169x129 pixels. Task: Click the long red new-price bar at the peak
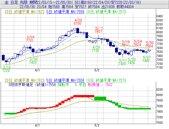(x=84, y=96)
